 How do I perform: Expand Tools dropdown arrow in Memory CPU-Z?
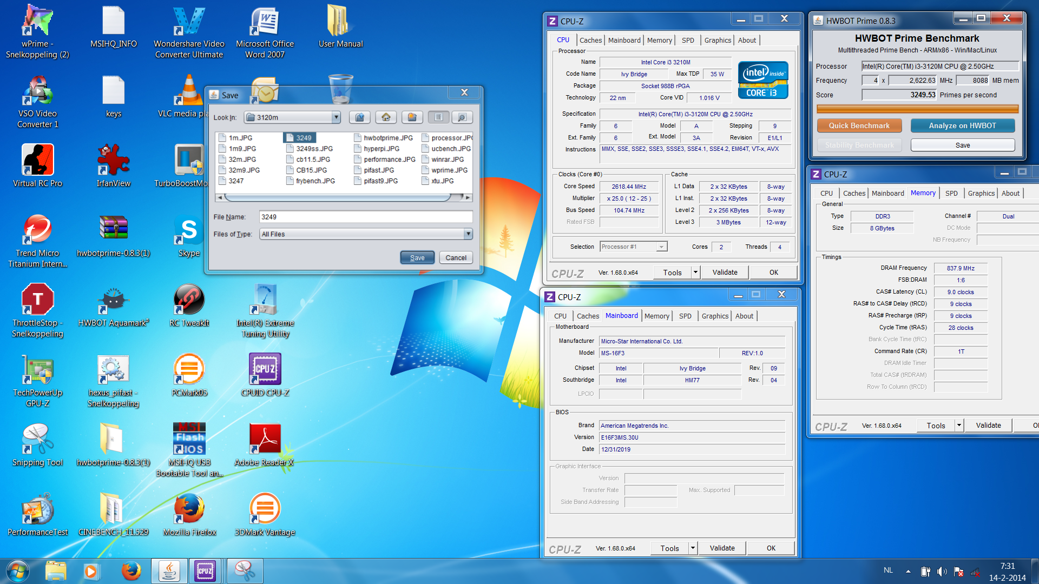coord(959,426)
